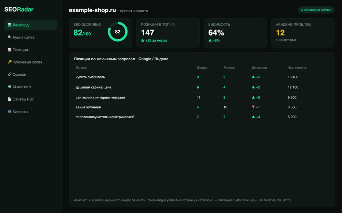Image resolution: width=342 pixels, height=213 pixels.
Task: Click the 12 100 frequency value
Action: [x=293, y=87]
